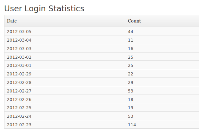This screenshot has width=203, height=129.
Task: Select the User Login Statistics heading
Action: 44,9
